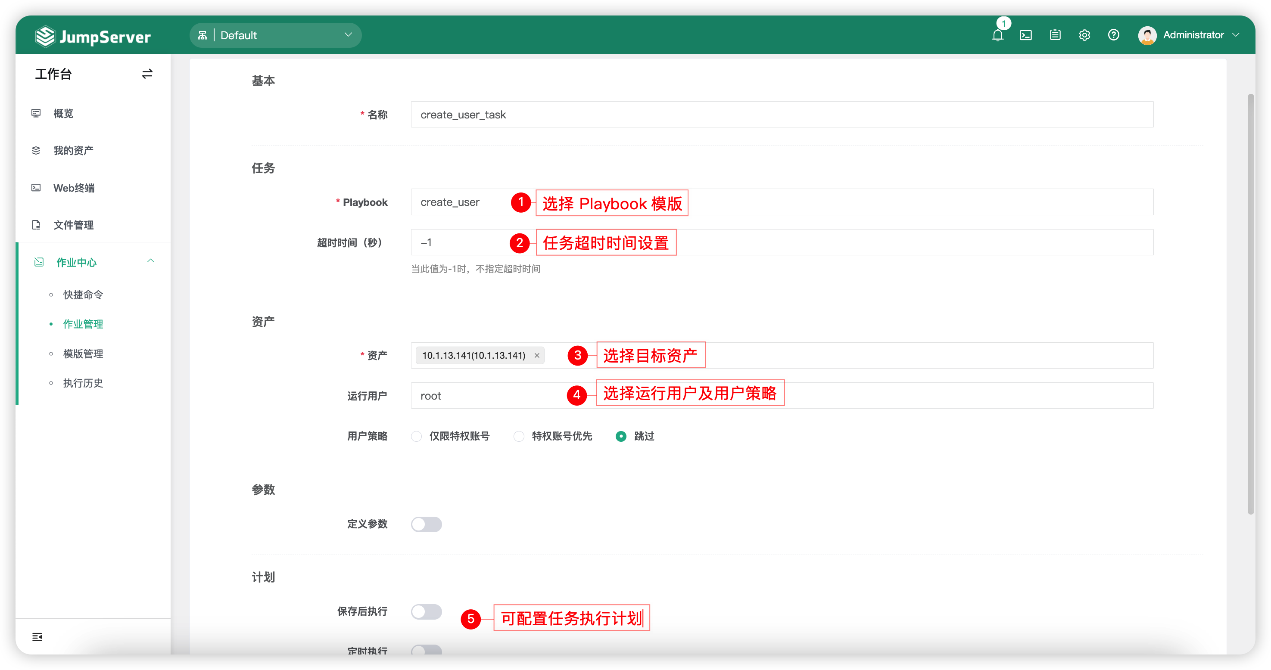Select 特权账号优先 radio option
Viewport: 1271px width, 670px height.
(519, 436)
